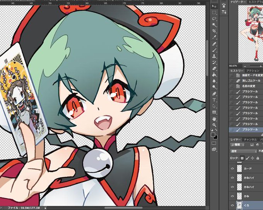The width and height of the screenshot is (263, 210).
Task: Select the Eyedropper tool
Action: (214, 37)
